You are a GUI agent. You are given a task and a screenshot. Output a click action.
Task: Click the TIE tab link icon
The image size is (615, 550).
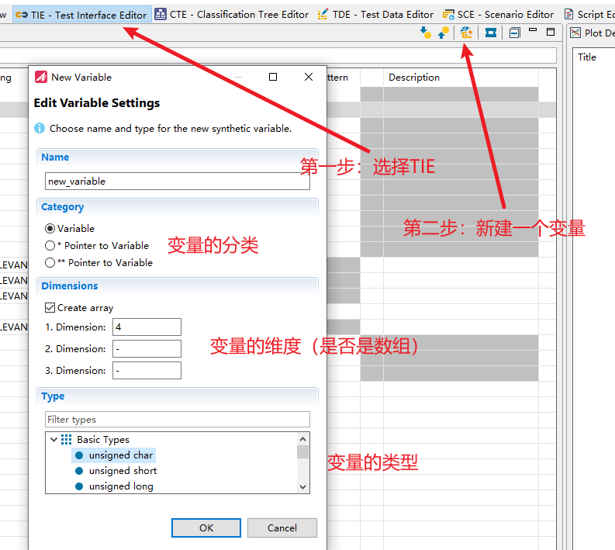click(x=22, y=15)
